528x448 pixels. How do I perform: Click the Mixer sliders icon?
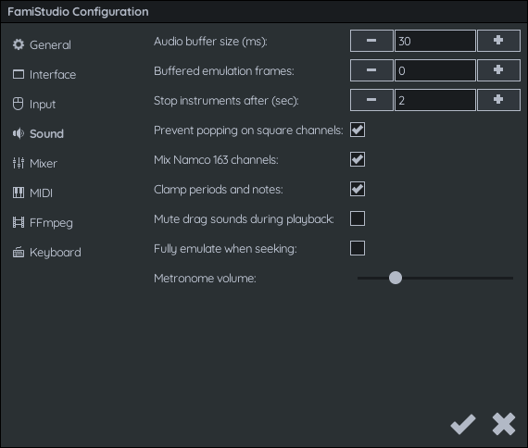click(19, 163)
